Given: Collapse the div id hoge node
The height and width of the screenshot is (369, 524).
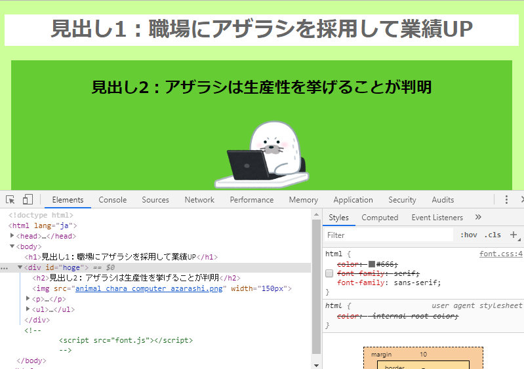Looking at the screenshot, I should pyautogui.click(x=20, y=267).
